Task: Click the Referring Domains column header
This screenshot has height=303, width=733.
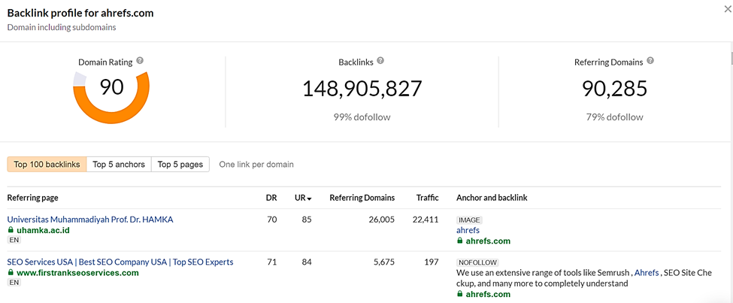Action: (x=362, y=198)
